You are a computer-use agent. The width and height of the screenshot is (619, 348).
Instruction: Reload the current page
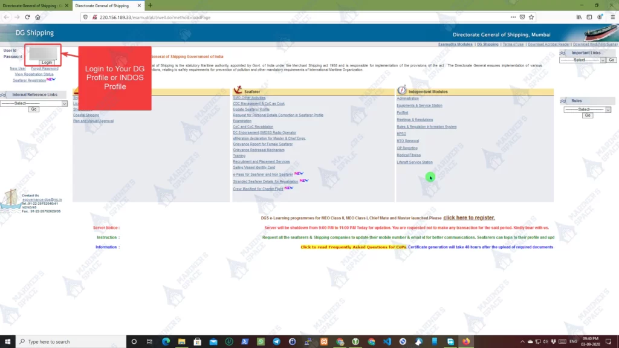27,18
